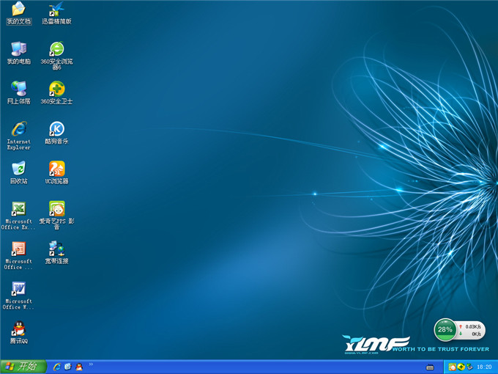
Task: Open the 我的文档 folder icon
Action: [x=18, y=10]
